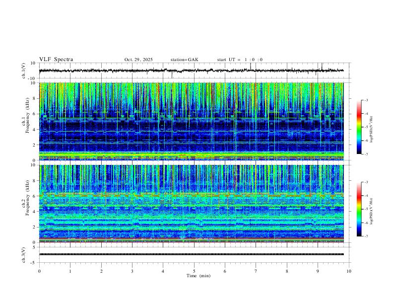Click the lower log(PSD) colorbar label

[372, 212]
